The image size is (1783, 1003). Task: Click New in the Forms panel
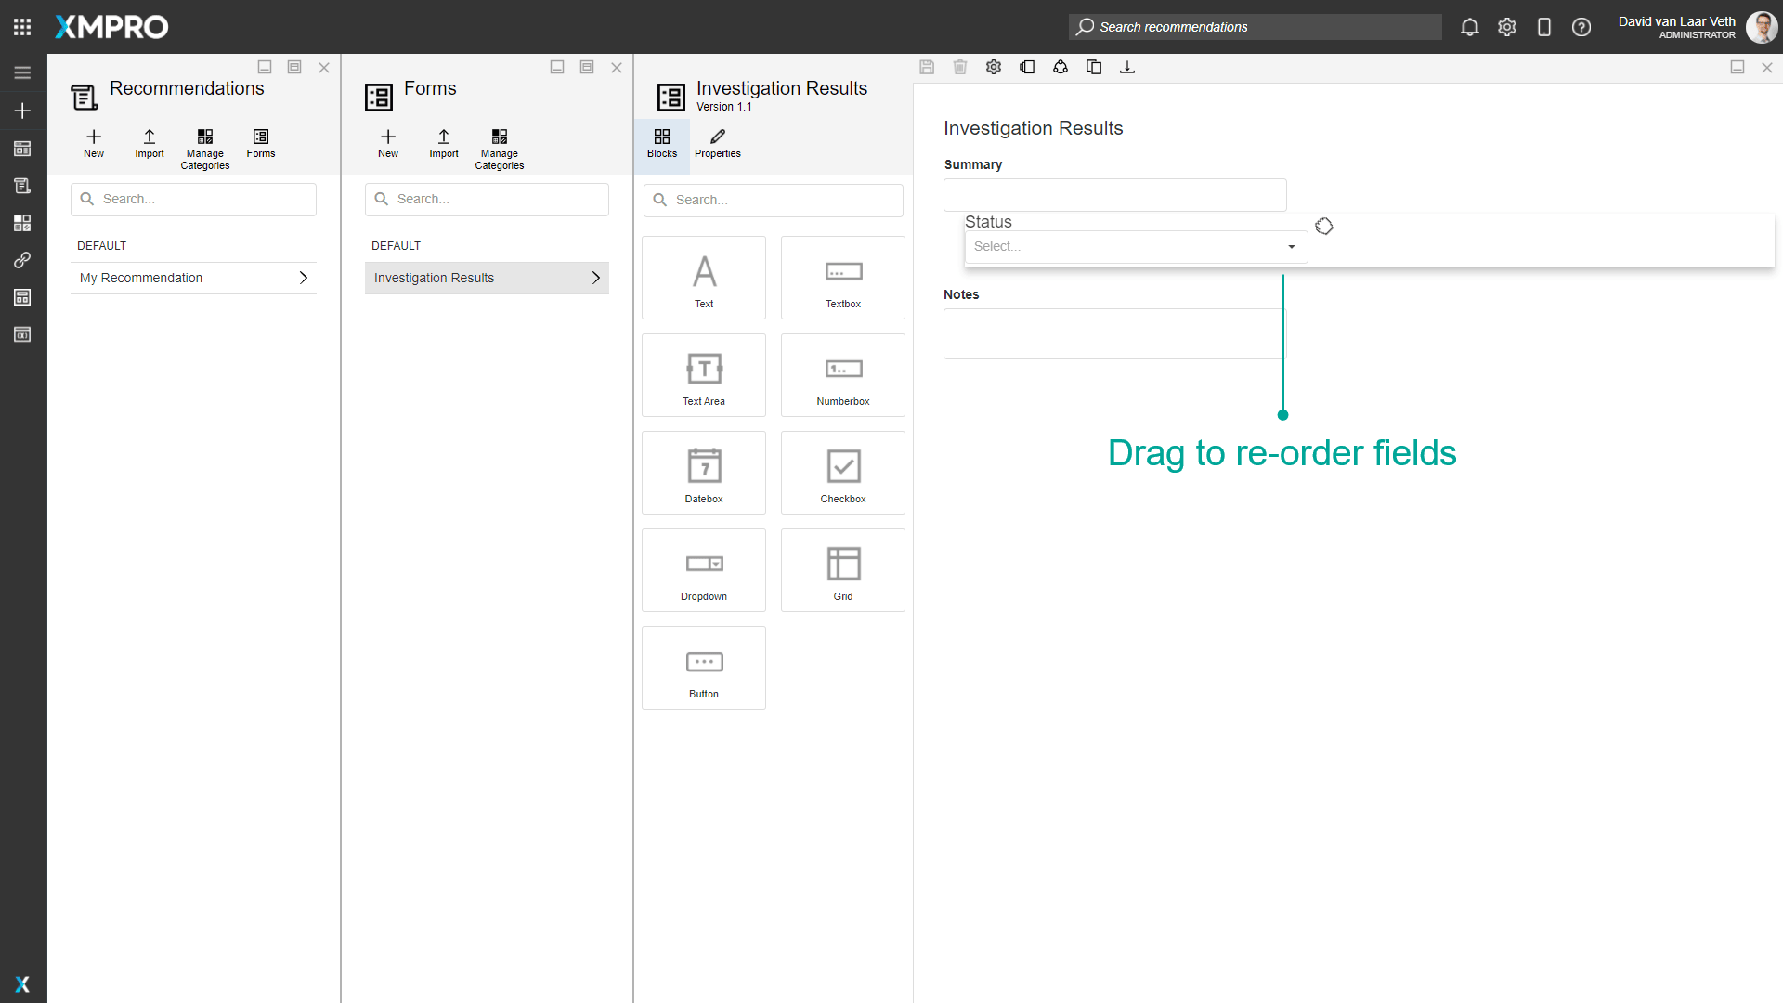click(x=387, y=144)
